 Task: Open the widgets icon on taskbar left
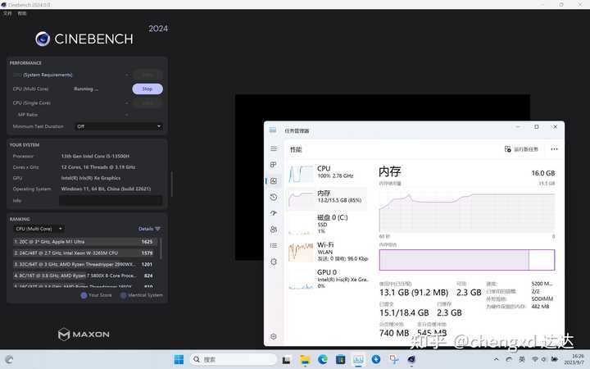pos(9,360)
